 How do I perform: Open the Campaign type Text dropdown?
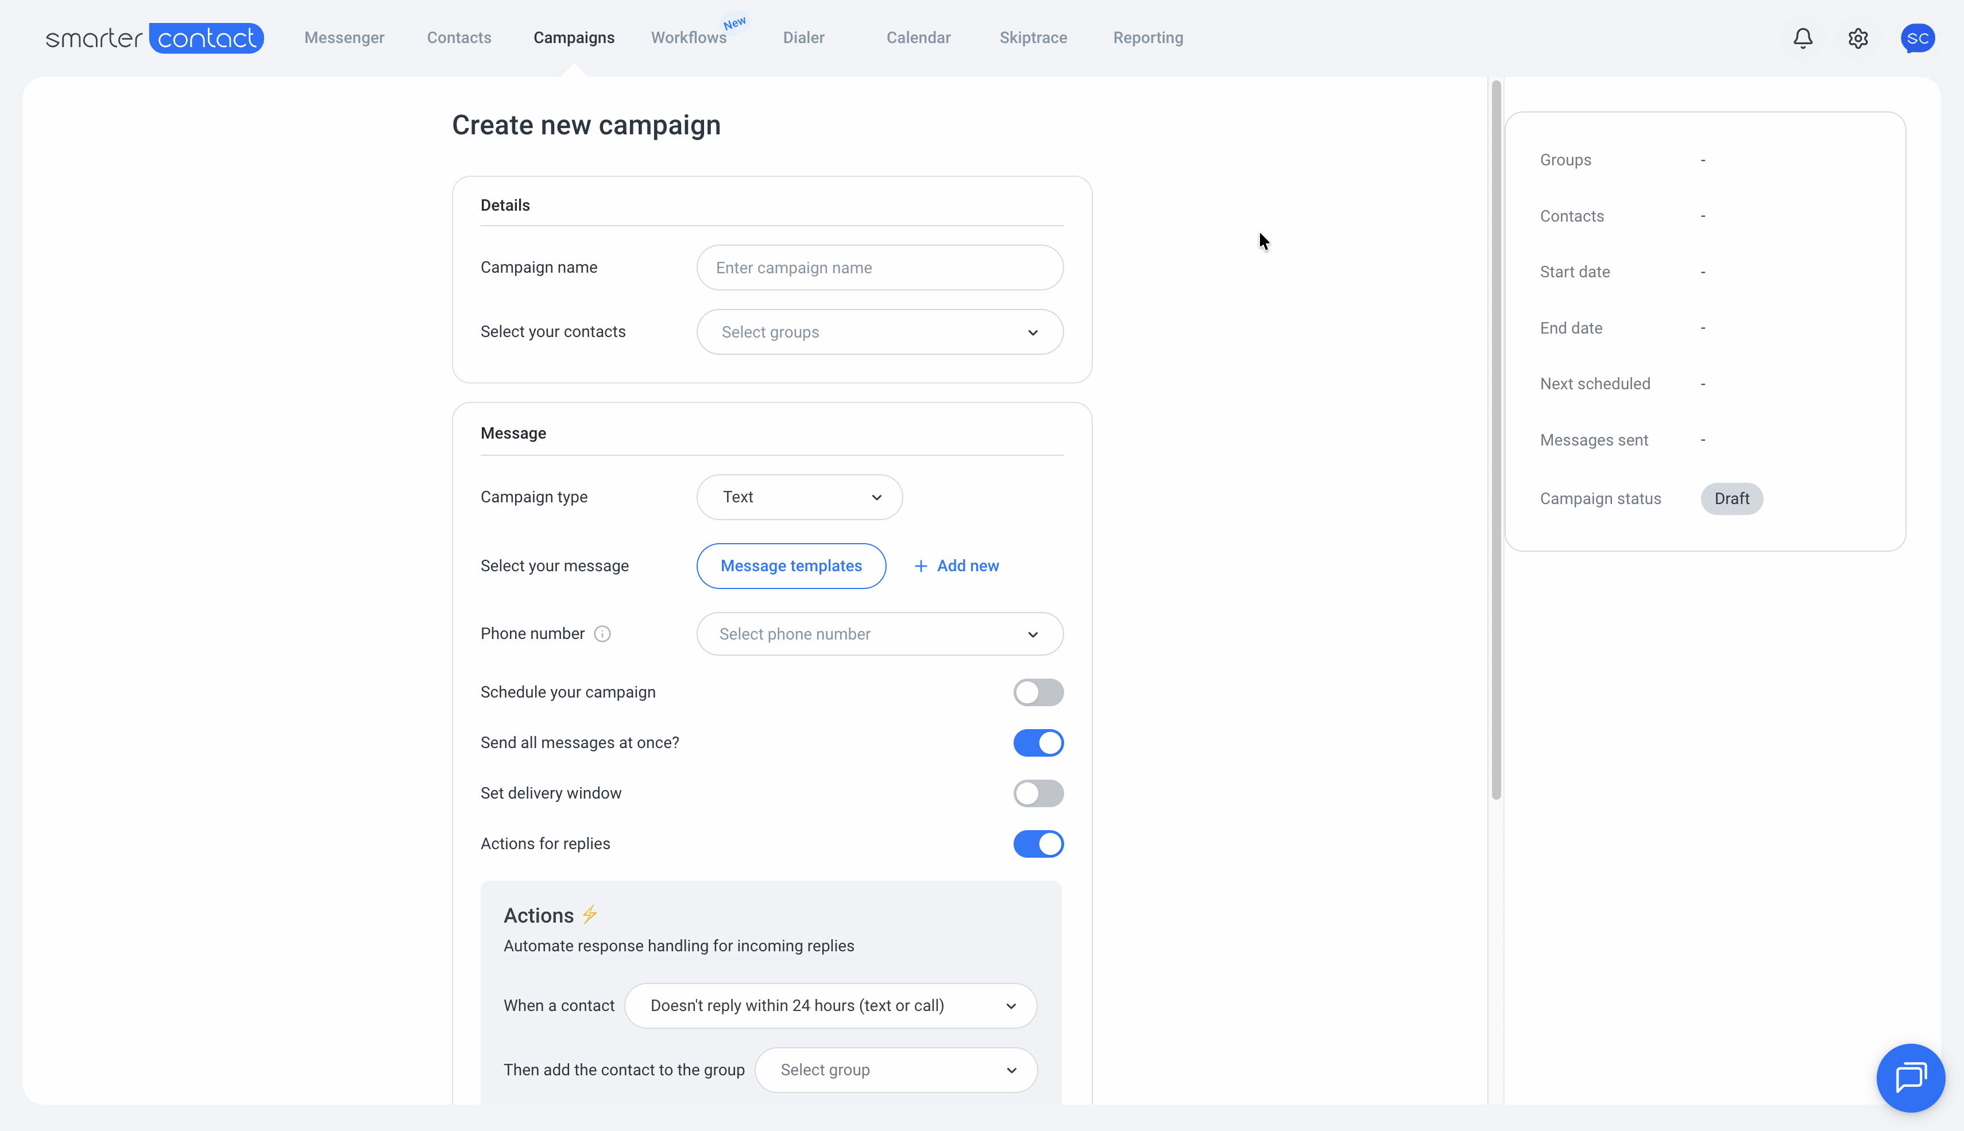click(x=799, y=497)
